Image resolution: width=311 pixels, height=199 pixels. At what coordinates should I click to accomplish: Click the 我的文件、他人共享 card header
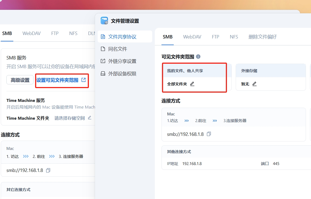(197, 71)
